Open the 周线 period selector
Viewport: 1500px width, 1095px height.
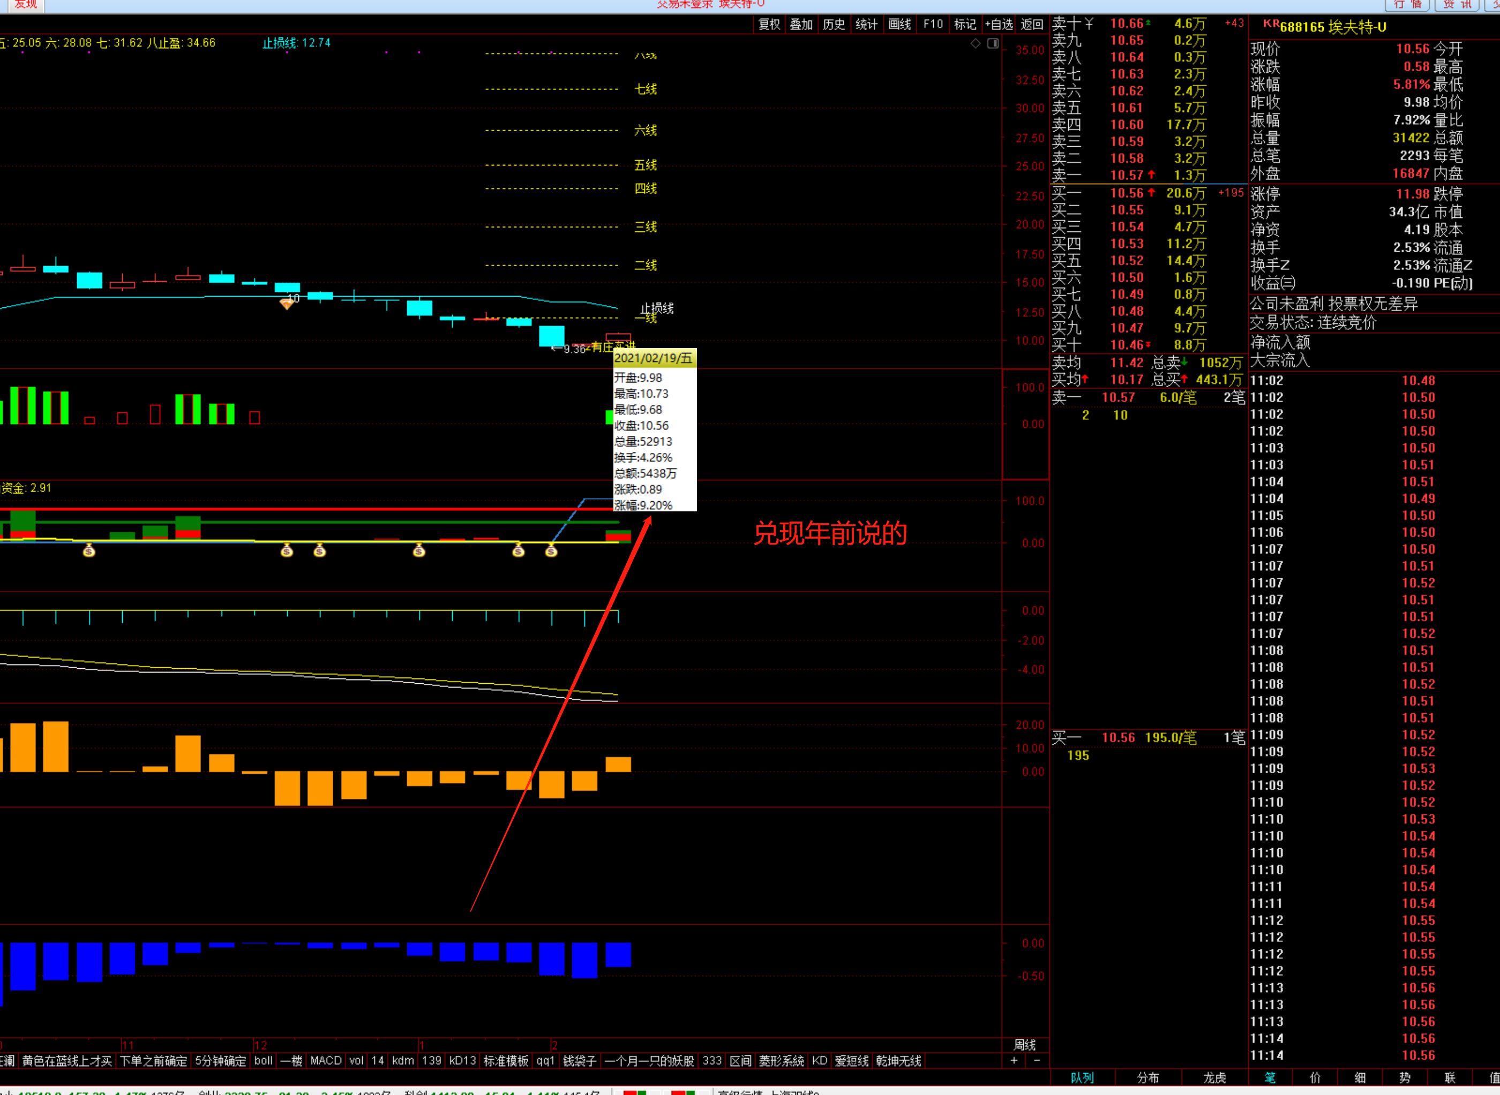(1024, 1045)
